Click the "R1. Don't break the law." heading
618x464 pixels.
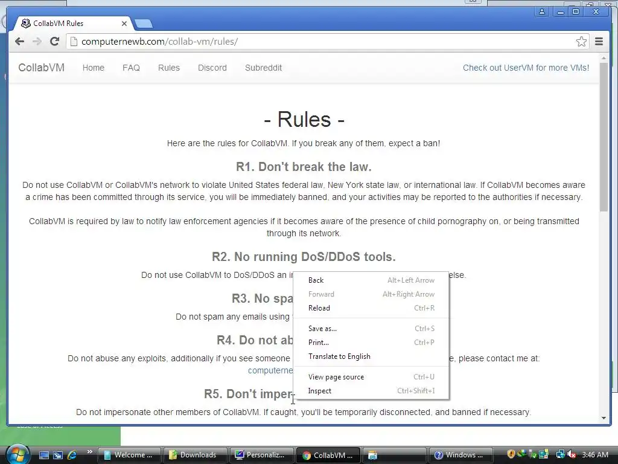(304, 167)
